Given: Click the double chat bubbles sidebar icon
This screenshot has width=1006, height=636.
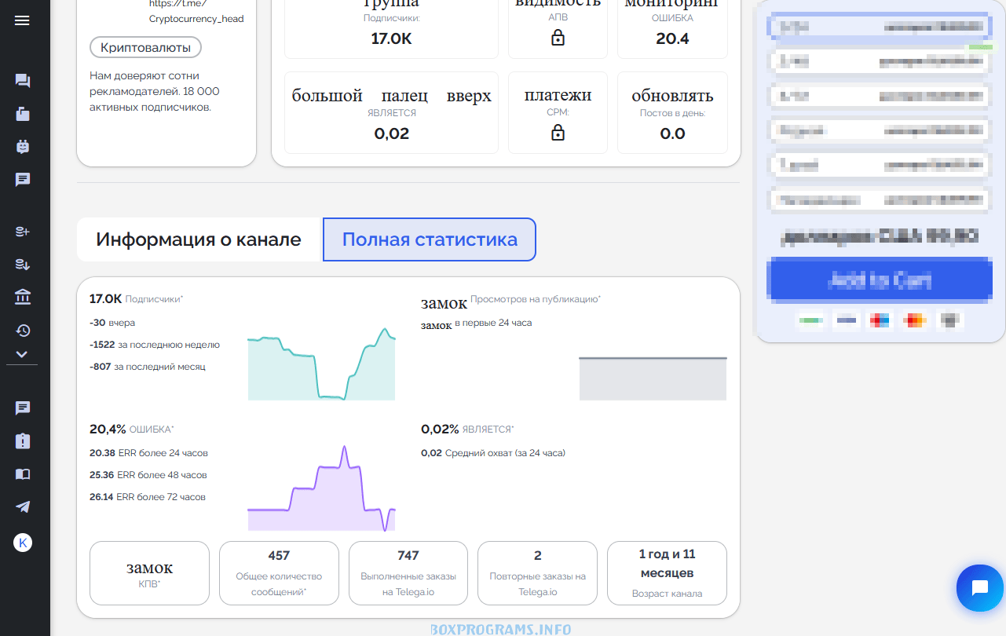Looking at the screenshot, I should [x=23, y=81].
